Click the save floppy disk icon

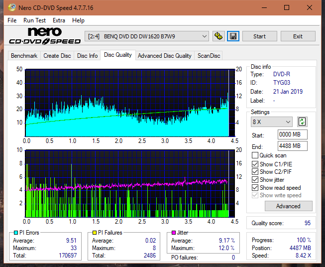pyautogui.click(x=233, y=36)
